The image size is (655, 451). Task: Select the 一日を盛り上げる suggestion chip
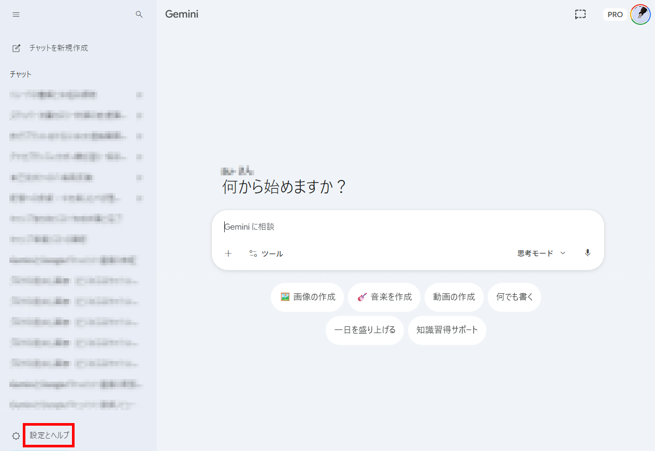(365, 330)
